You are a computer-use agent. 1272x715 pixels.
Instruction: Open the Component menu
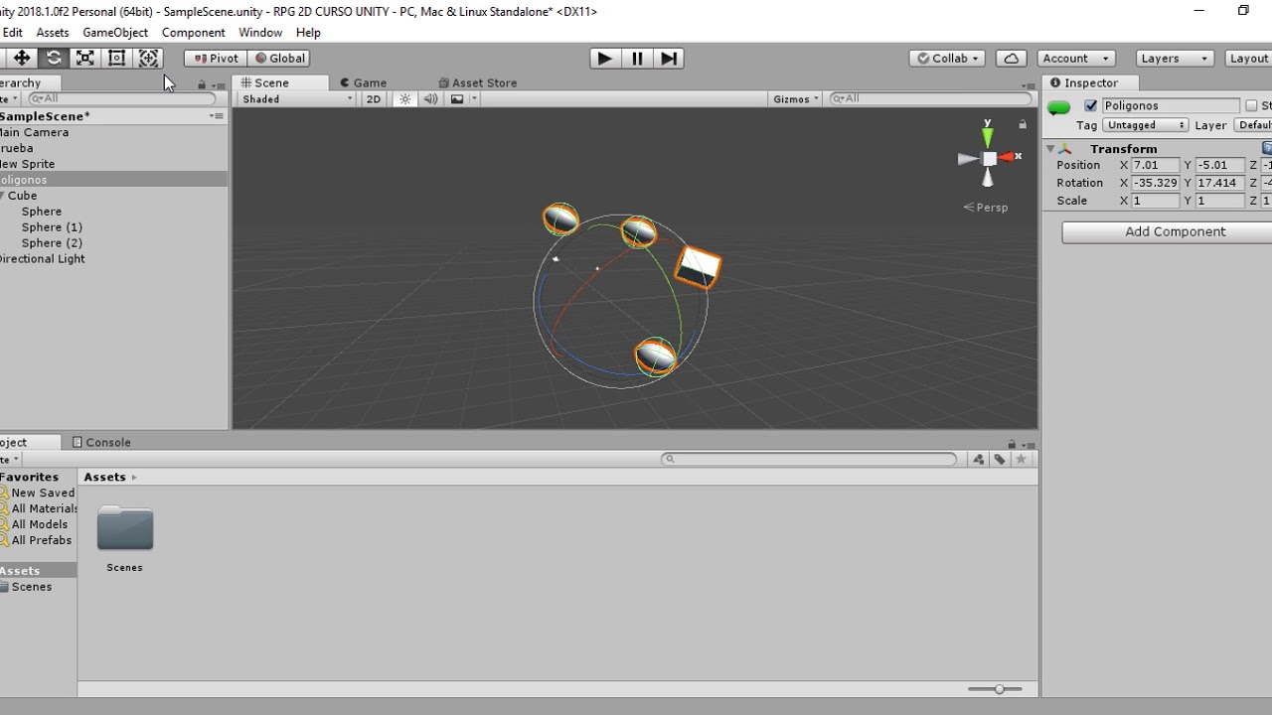193,33
